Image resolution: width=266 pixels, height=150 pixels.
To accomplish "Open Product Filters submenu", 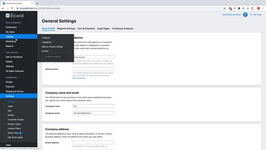I will 14,128.
